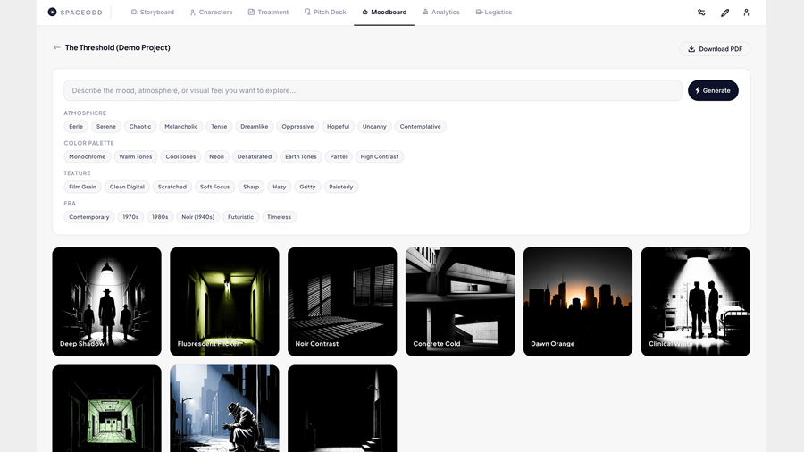The height and width of the screenshot is (452, 804).
Task: Click the mood description input field
Action: click(x=373, y=90)
